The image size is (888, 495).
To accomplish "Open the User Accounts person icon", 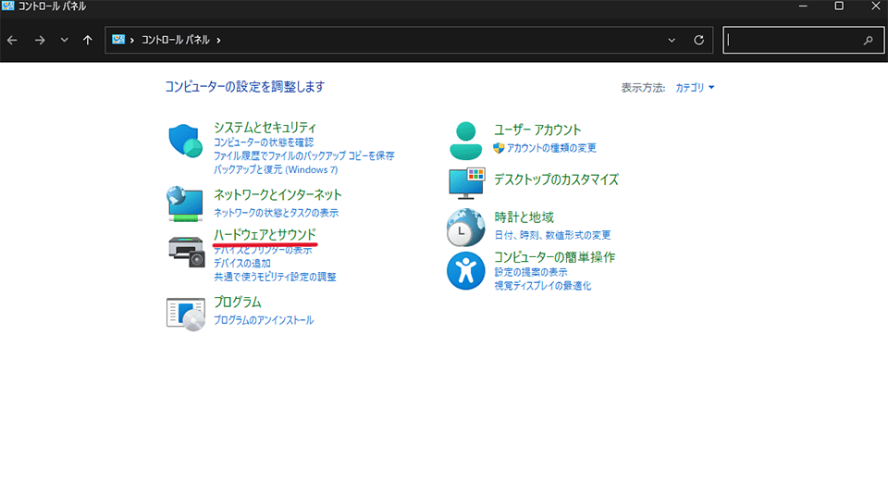I will coord(465,141).
